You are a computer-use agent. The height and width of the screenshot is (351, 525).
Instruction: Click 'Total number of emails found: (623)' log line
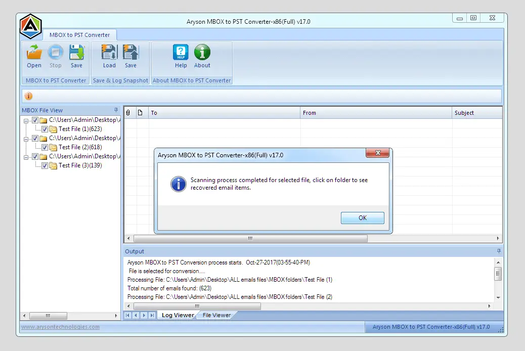tap(169, 288)
